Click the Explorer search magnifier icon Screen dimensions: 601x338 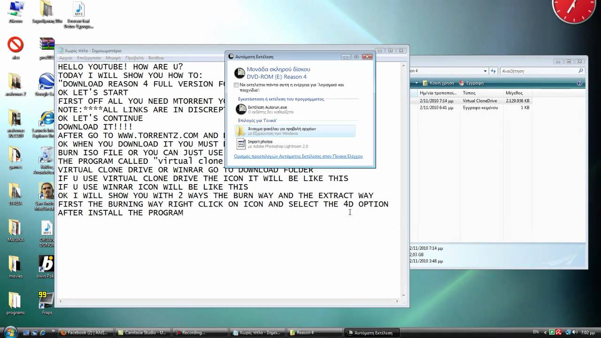581,71
